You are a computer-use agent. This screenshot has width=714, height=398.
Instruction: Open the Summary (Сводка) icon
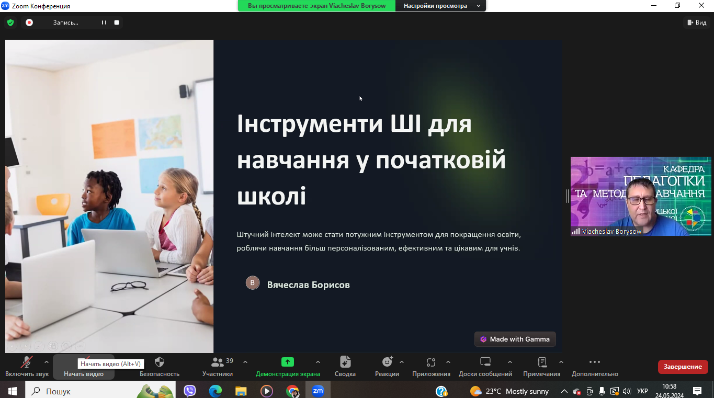pyautogui.click(x=345, y=362)
